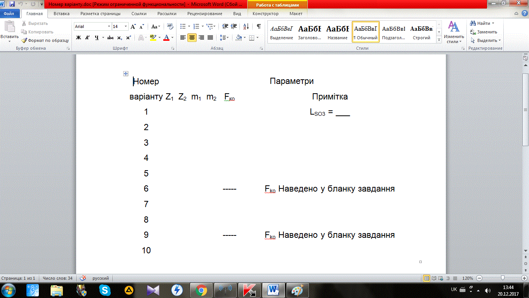Increase paragraph indent

click(234, 26)
